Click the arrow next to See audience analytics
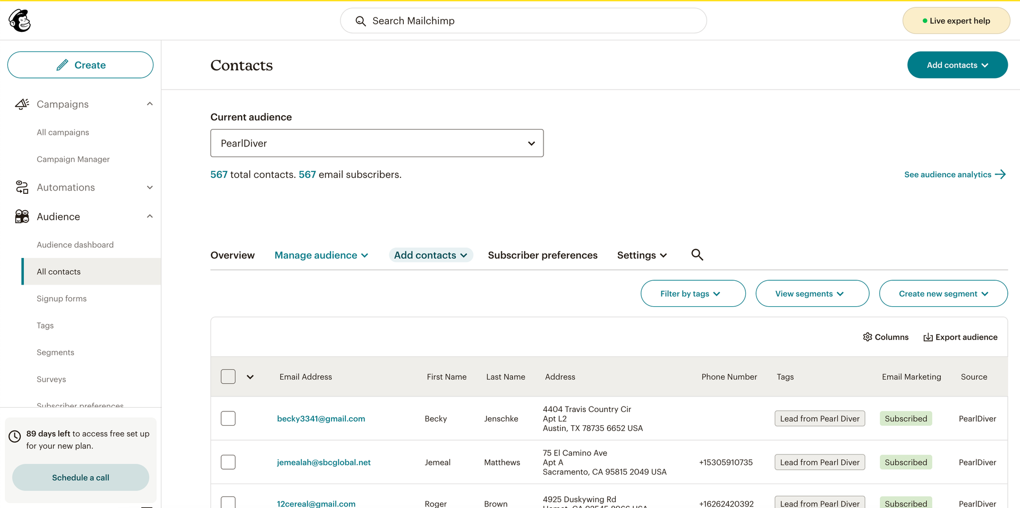This screenshot has width=1020, height=508. coord(1000,175)
